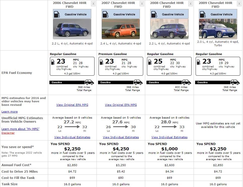243x187 pixels.
Task: Click the $5.42 cost to drive
Action: (x=121, y=172)
